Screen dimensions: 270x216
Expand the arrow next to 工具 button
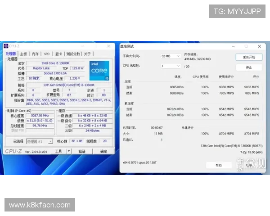[x=69, y=151]
